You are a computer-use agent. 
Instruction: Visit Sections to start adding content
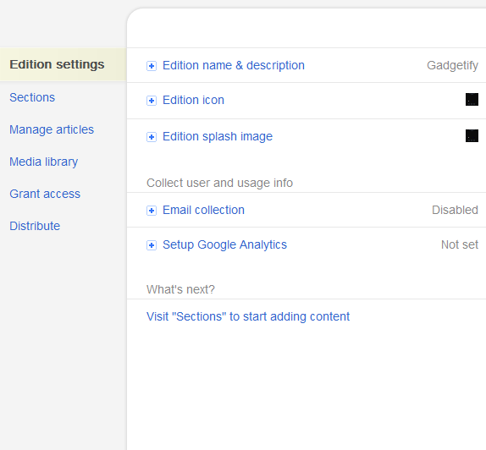248,316
